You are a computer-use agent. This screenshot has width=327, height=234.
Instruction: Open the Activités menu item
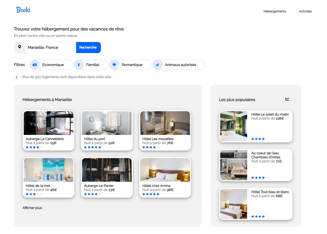pos(305,11)
